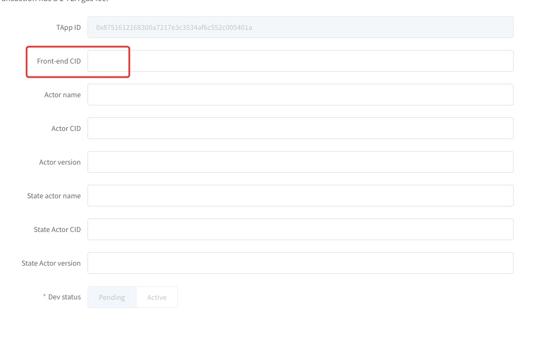Click the "Actor version" label
This screenshot has width=537, height=345.
(60, 162)
